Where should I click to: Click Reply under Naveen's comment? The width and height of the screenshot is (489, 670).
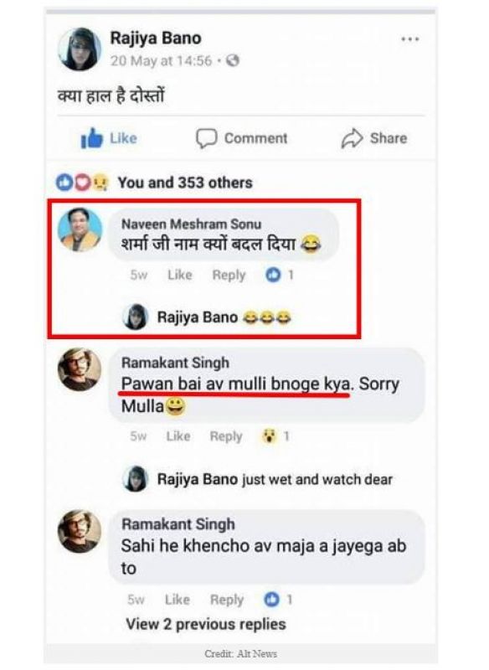(229, 275)
